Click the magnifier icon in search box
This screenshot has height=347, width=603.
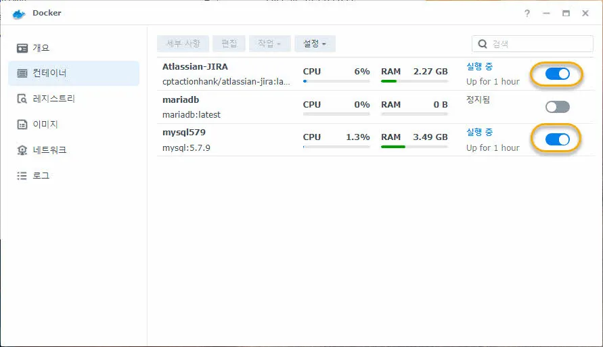click(483, 44)
